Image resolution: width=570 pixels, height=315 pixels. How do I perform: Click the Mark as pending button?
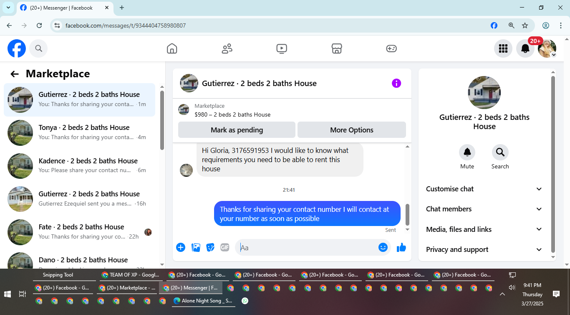coord(237,130)
